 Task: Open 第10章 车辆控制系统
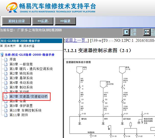click(x=25, y=110)
